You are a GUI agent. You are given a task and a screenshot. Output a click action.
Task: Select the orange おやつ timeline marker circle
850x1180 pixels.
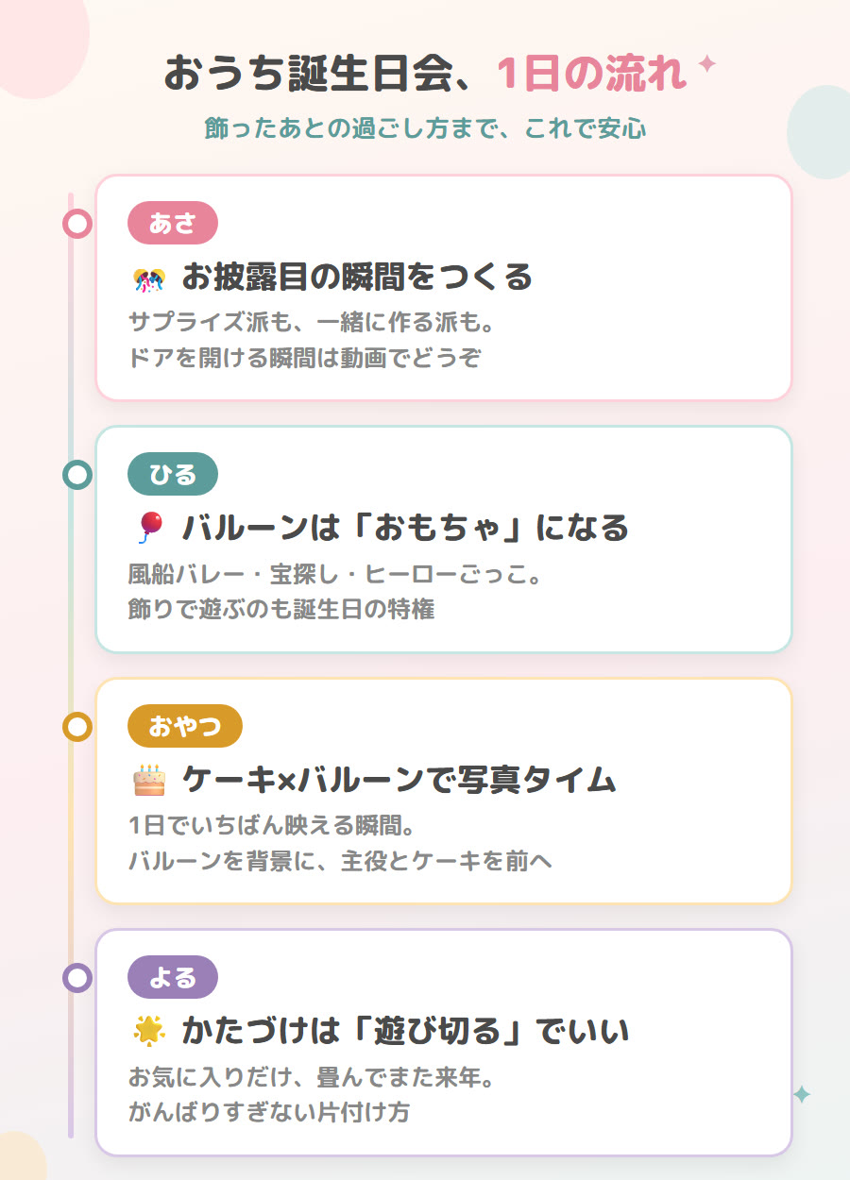77,727
